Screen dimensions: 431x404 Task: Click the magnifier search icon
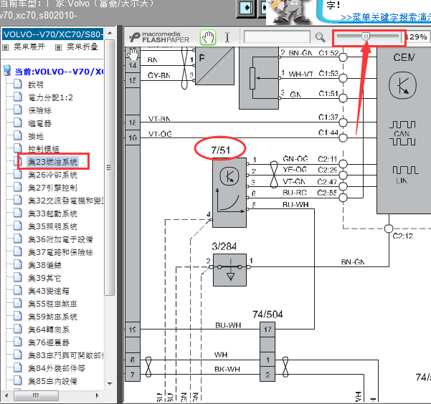tap(321, 37)
